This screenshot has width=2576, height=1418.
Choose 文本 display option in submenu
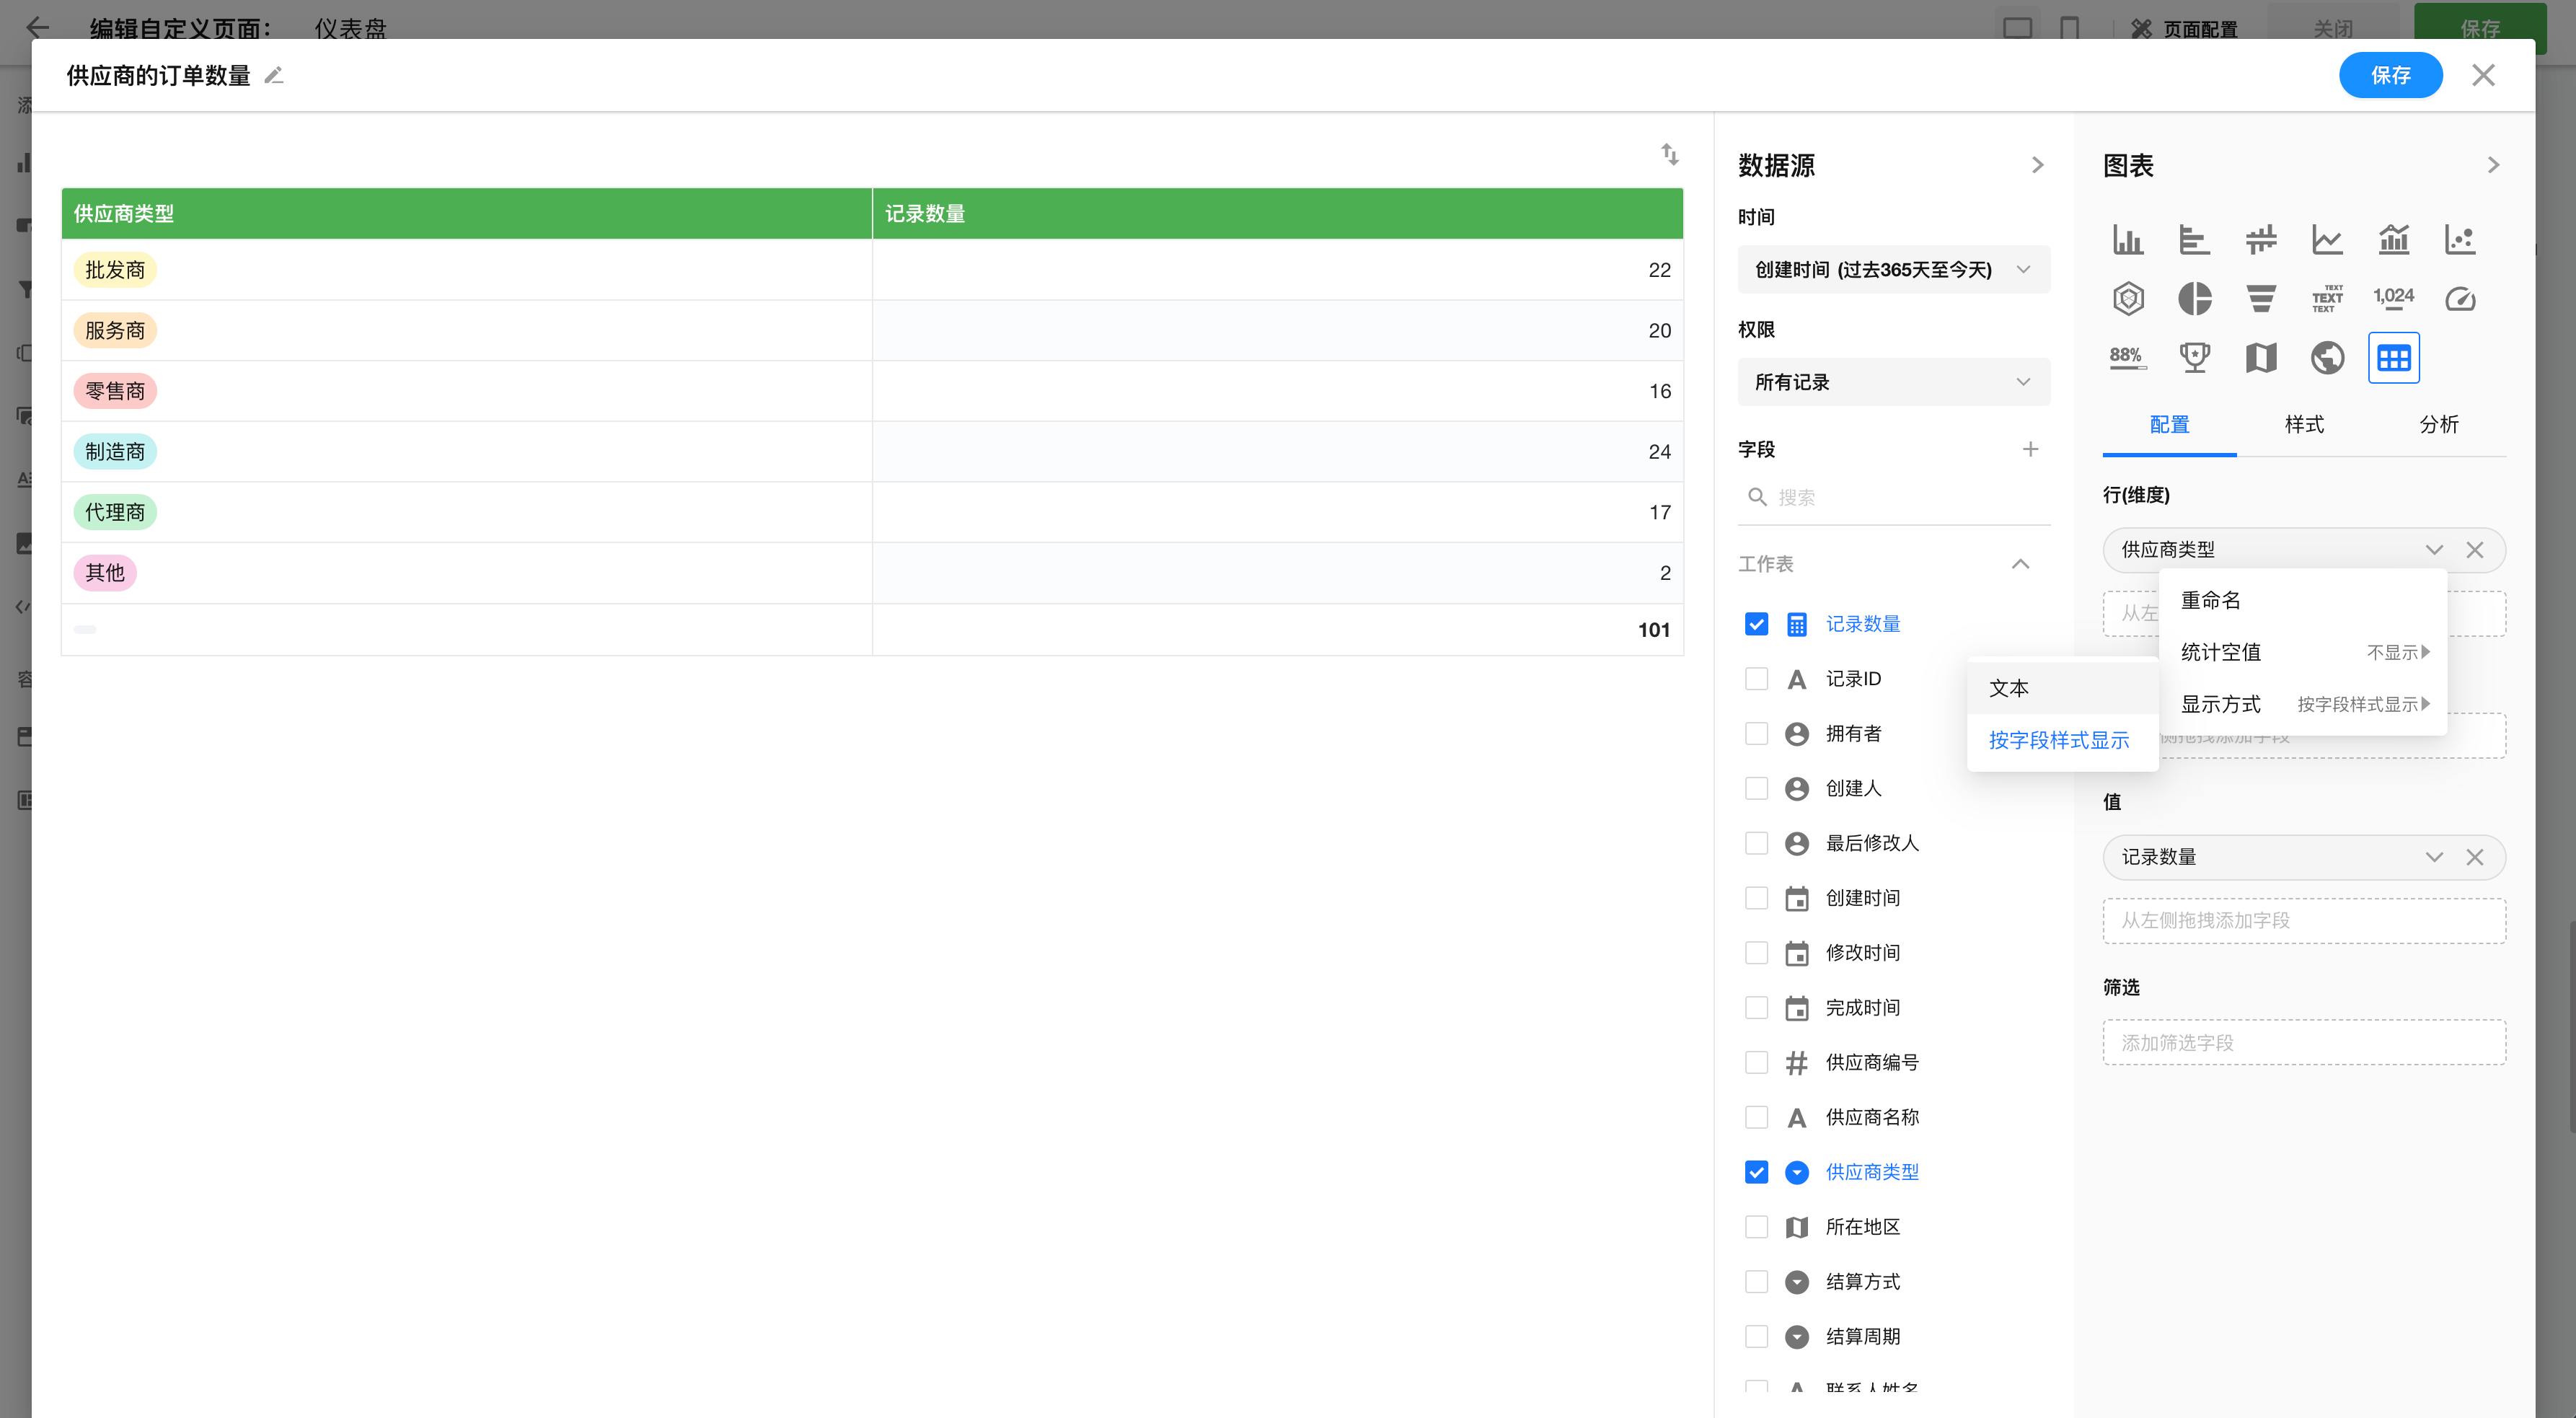2009,688
